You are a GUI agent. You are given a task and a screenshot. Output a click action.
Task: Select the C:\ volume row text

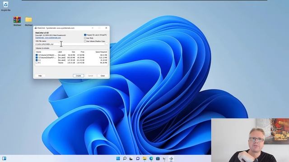pyautogui.click(x=39, y=60)
